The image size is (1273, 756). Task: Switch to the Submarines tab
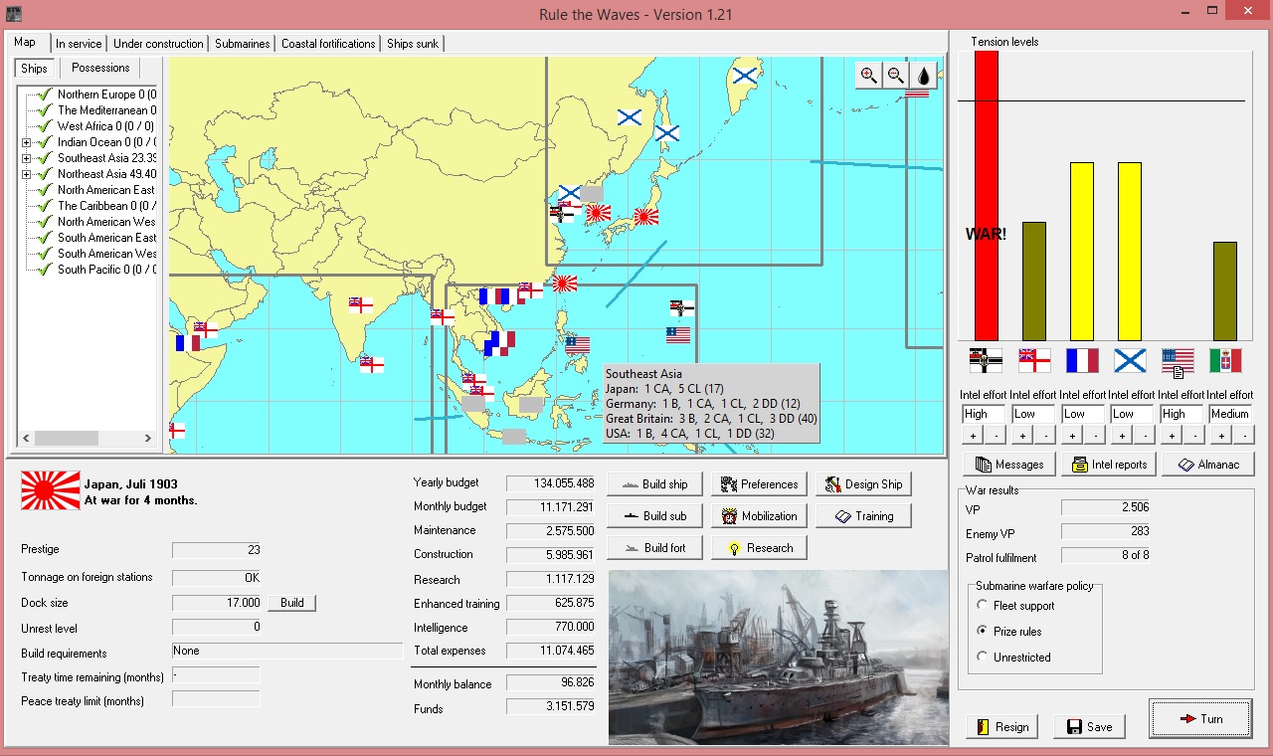(243, 44)
